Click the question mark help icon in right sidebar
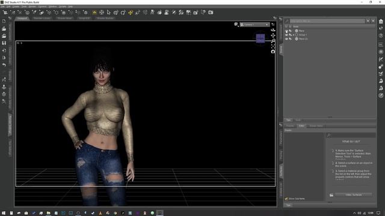 click(x=381, y=36)
